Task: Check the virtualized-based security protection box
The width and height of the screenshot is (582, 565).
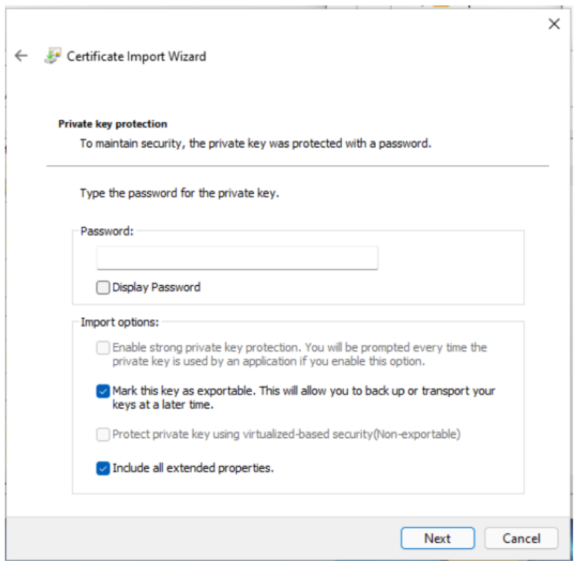Action: 103,435
